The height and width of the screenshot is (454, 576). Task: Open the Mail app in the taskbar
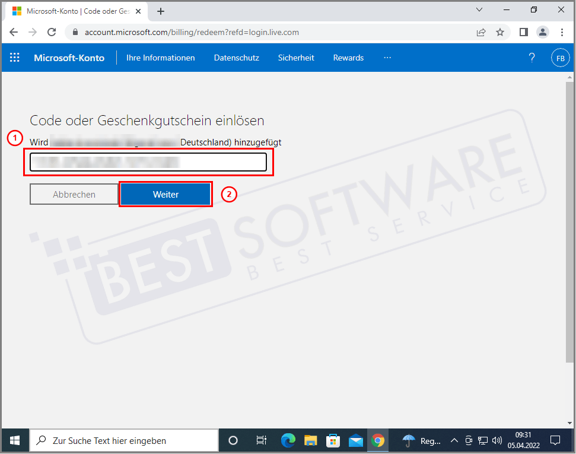click(355, 440)
